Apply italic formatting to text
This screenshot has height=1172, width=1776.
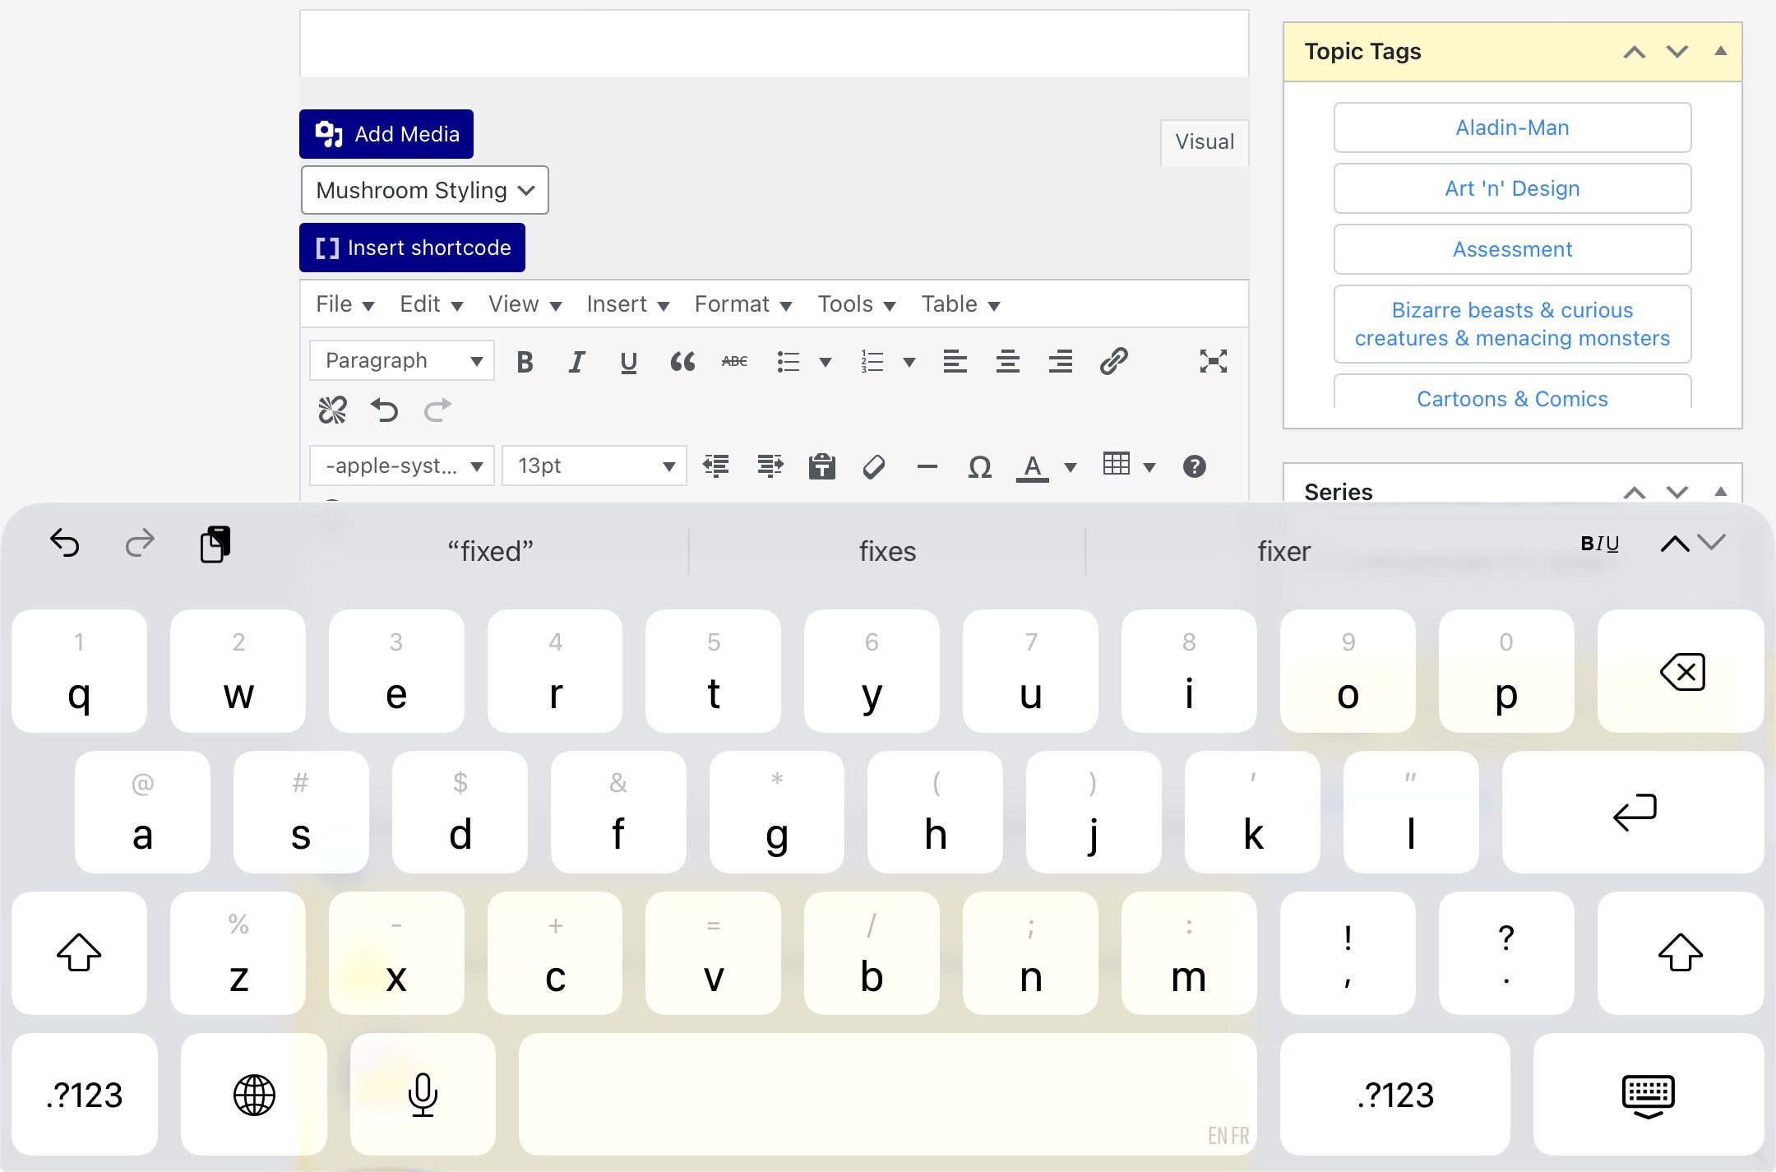click(576, 362)
